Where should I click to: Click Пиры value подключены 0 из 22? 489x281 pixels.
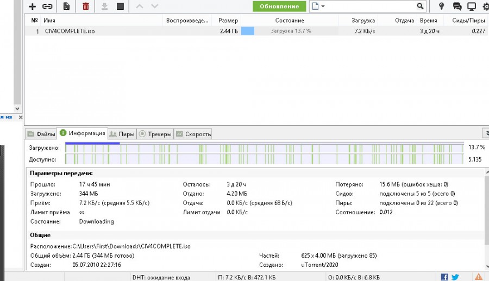tap(418, 203)
